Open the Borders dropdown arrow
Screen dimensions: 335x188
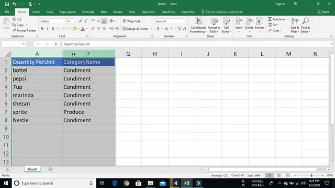click(68, 29)
